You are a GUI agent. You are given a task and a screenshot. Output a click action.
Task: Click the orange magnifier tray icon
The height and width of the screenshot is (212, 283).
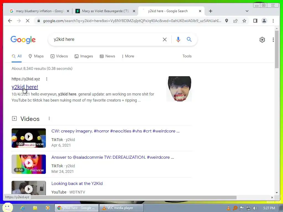tap(235, 208)
